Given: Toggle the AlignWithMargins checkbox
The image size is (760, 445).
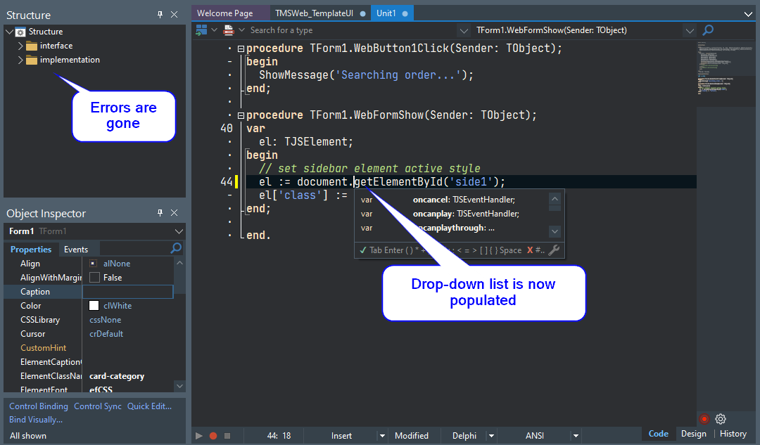Looking at the screenshot, I should (x=94, y=278).
